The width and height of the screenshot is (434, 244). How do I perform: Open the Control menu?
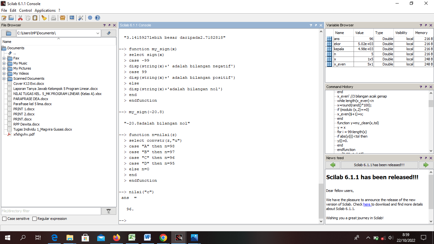25,10
